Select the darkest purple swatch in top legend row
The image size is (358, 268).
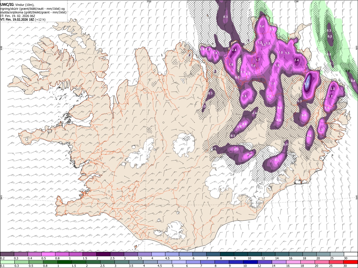coord(103,254)
